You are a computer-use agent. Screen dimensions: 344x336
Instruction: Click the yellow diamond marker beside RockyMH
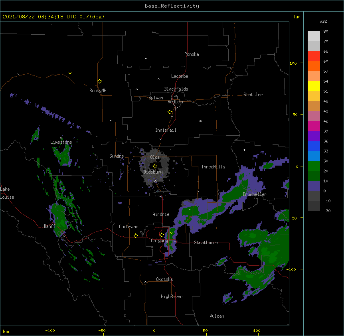100,81
